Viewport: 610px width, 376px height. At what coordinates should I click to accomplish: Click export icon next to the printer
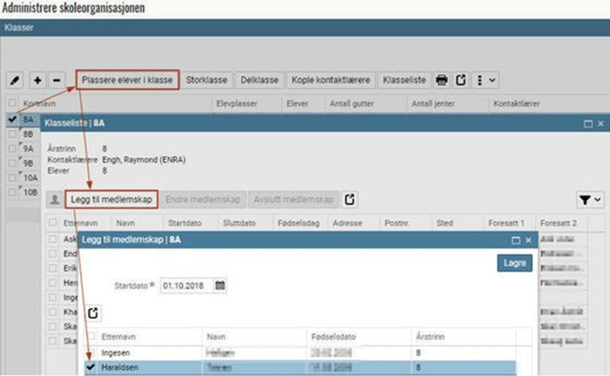pyautogui.click(x=462, y=80)
